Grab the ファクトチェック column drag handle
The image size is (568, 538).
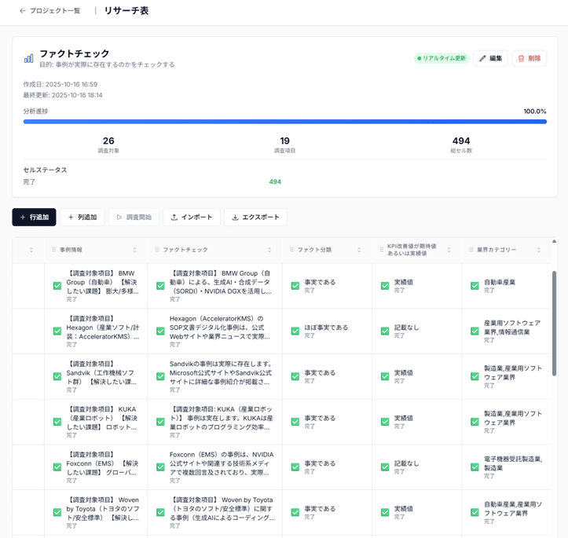(157, 250)
